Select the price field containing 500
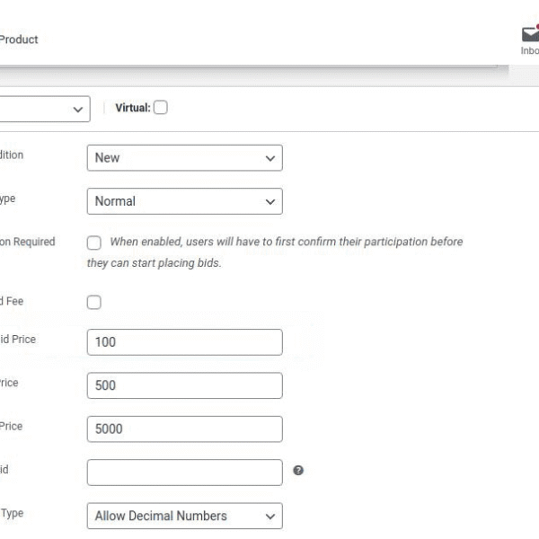This screenshot has width=539, height=539. (x=184, y=385)
